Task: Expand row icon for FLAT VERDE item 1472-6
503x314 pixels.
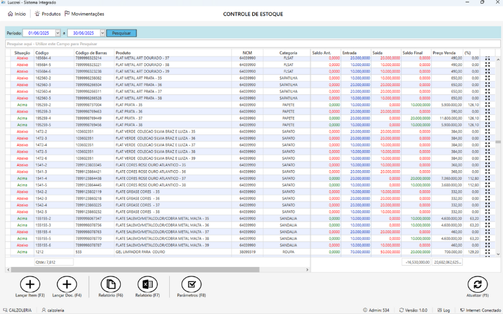Action: [488, 158]
